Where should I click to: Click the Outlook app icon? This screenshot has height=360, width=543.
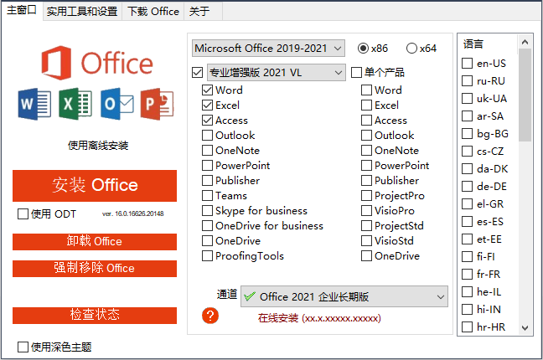pos(117,103)
